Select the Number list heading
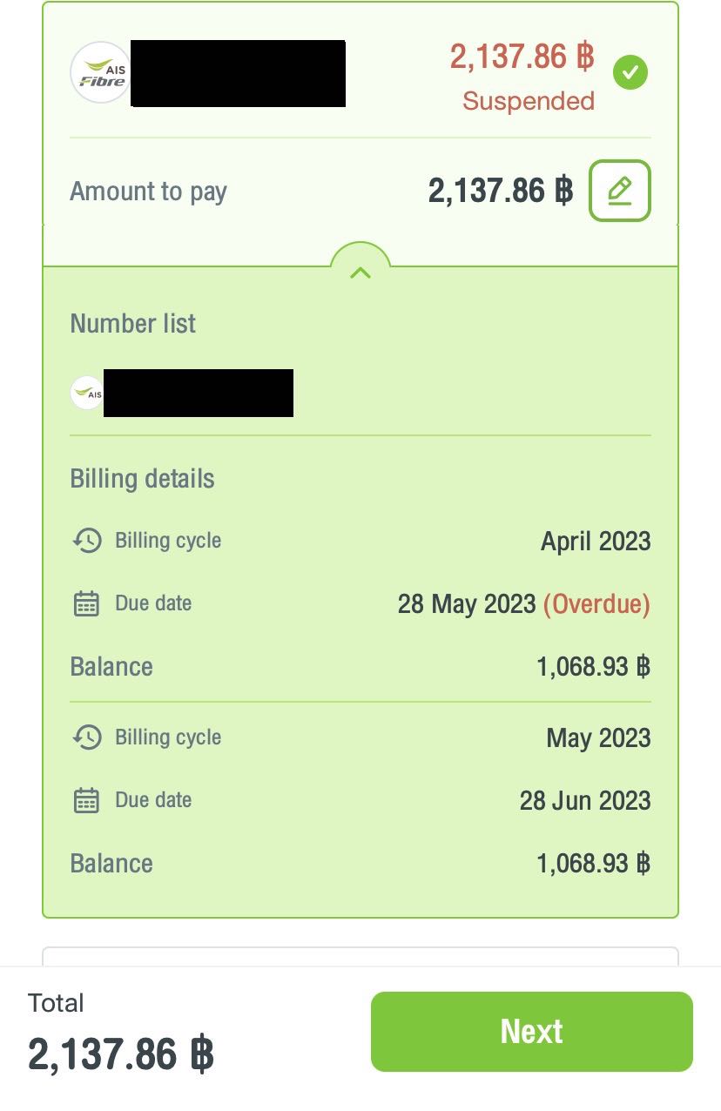 pyautogui.click(x=132, y=324)
